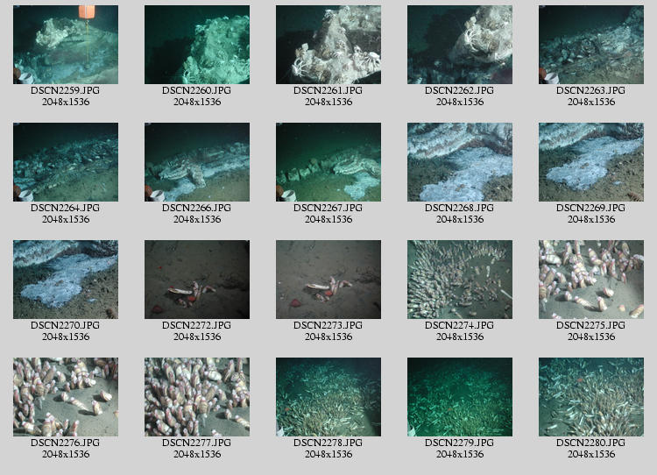Click the DSCN2275.JPG thumbnail image
The width and height of the screenshot is (657, 475).
591,280
